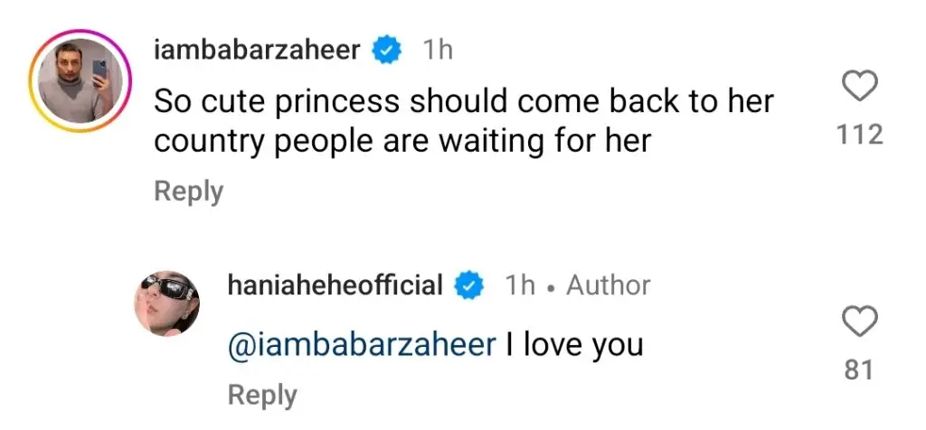Select the 'So cute princess should come back' text

click(x=464, y=102)
